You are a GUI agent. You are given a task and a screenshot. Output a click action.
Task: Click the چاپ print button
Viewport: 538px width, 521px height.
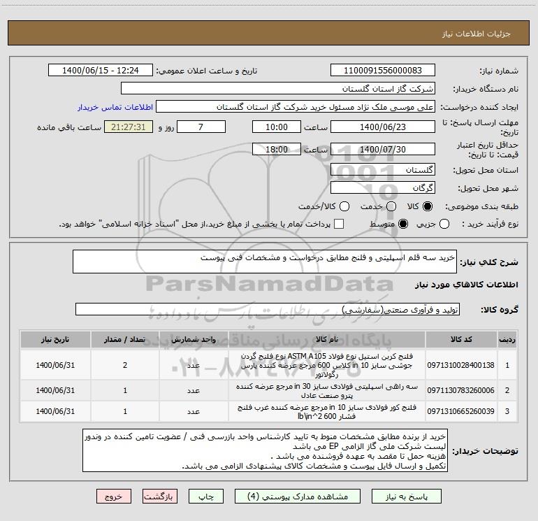pyautogui.click(x=206, y=497)
